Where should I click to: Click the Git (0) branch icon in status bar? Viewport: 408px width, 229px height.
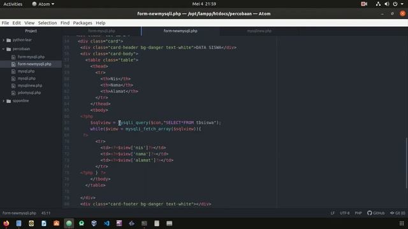tap(392, 213)
